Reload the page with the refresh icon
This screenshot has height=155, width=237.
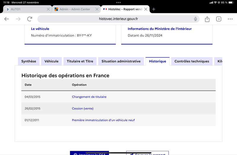pos(30,19)
